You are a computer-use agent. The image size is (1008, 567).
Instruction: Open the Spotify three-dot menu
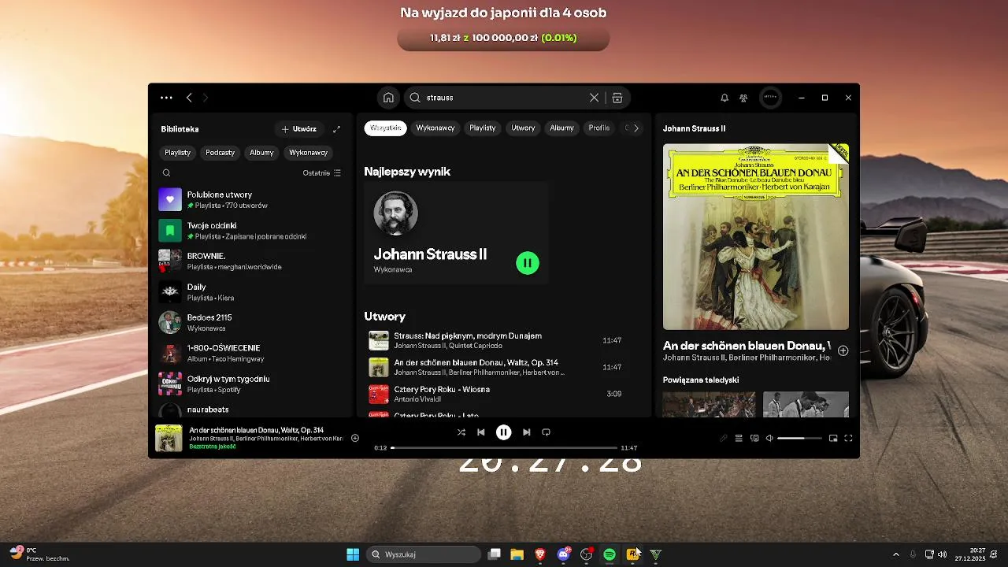(x=166, y=98)
